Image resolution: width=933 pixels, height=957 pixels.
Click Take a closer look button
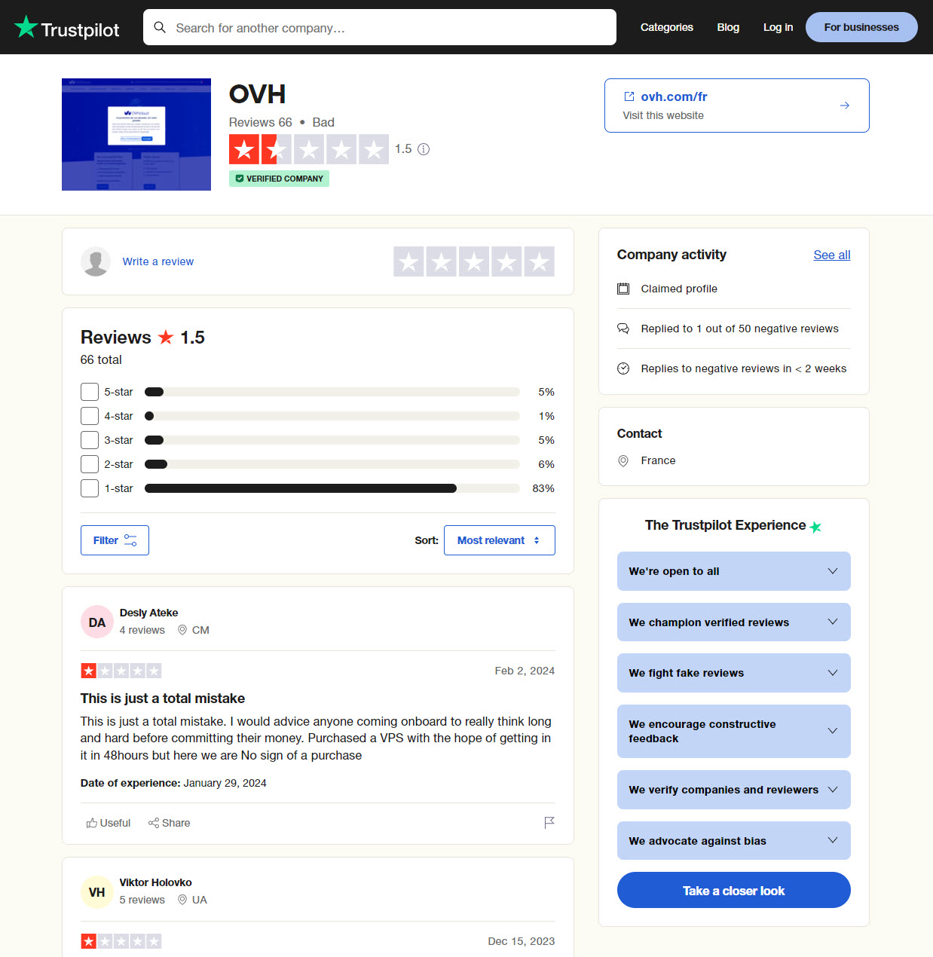(734, 890)
